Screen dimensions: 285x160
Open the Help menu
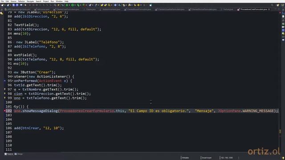tap(66, 1)
